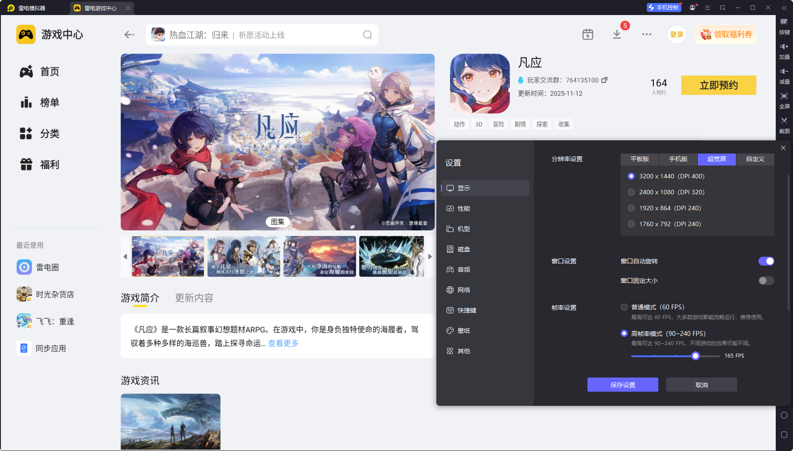Launch 雷电圈 from recently used
Screen dimensions: 793x451
[x=38, y=267]
